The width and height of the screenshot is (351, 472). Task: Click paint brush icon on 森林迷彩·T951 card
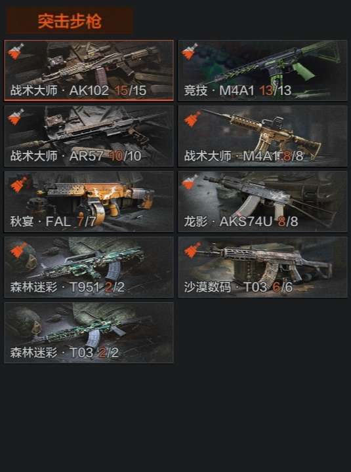click(18, 250)
